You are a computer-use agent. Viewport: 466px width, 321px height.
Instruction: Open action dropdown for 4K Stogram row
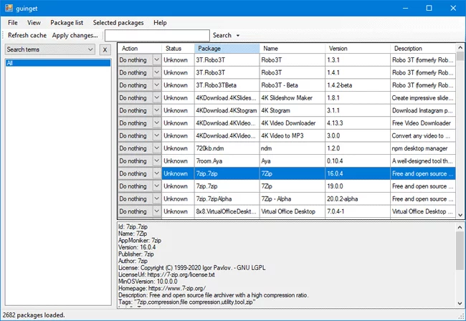(156, 110)
